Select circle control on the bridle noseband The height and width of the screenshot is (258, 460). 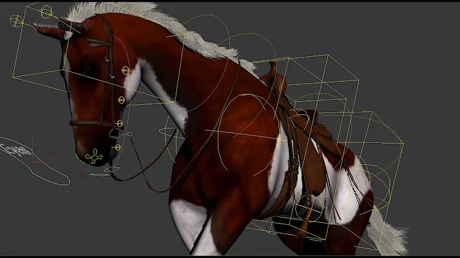point(119,123)
